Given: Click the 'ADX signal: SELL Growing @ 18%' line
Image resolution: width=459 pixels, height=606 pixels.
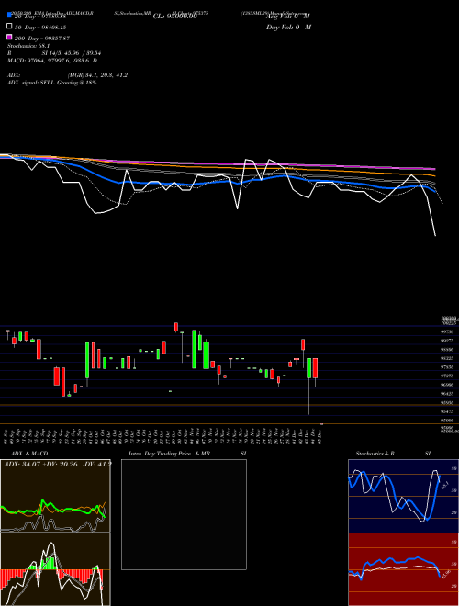Looking at the screenshot, I should (x=51, y=83).
